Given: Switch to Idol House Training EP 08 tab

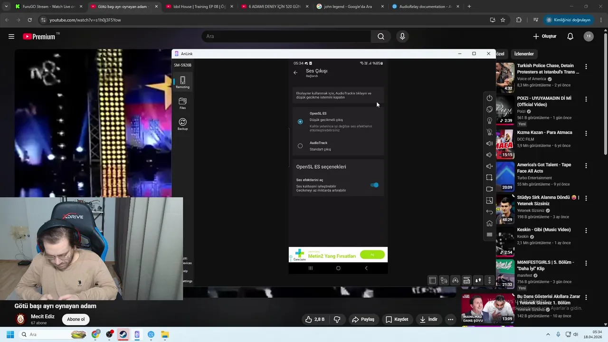Looking at the screenshot, I should [x=199, y=7].
